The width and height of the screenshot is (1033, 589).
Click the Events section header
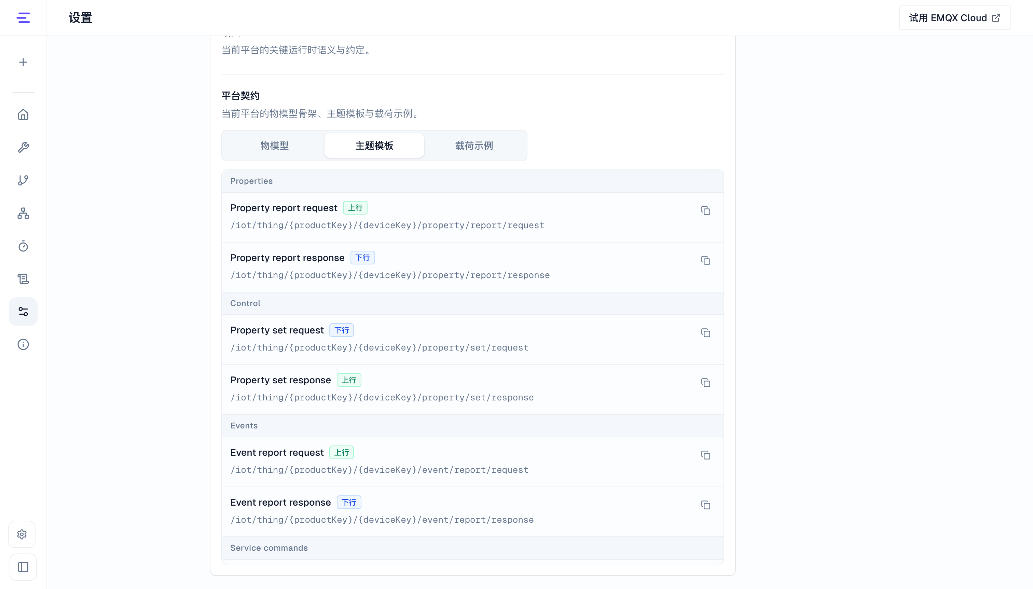pyautogui.click(x=472, y=426)
